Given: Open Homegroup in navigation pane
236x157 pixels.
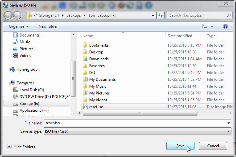Looking at the screenshot, I should tap(27, 69).
